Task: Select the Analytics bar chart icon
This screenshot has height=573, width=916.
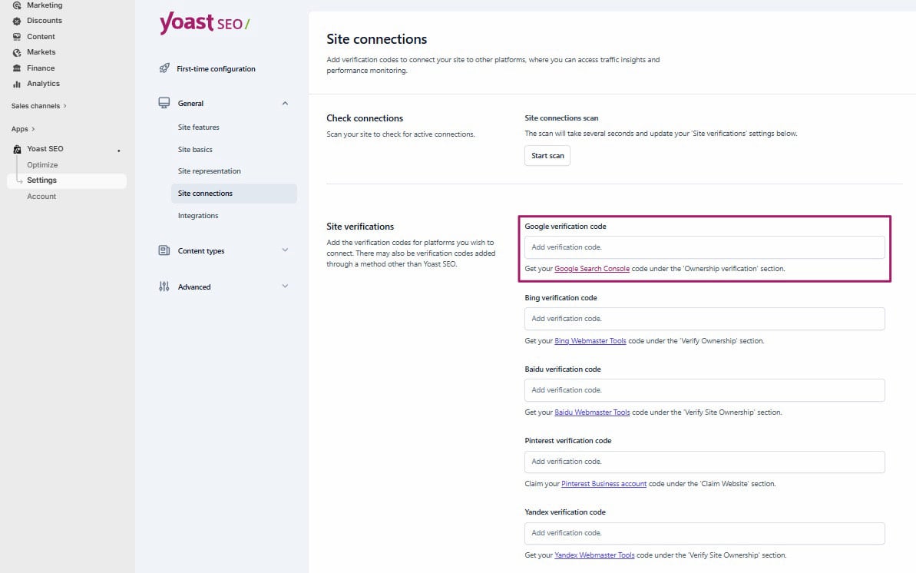Action: 17,83
